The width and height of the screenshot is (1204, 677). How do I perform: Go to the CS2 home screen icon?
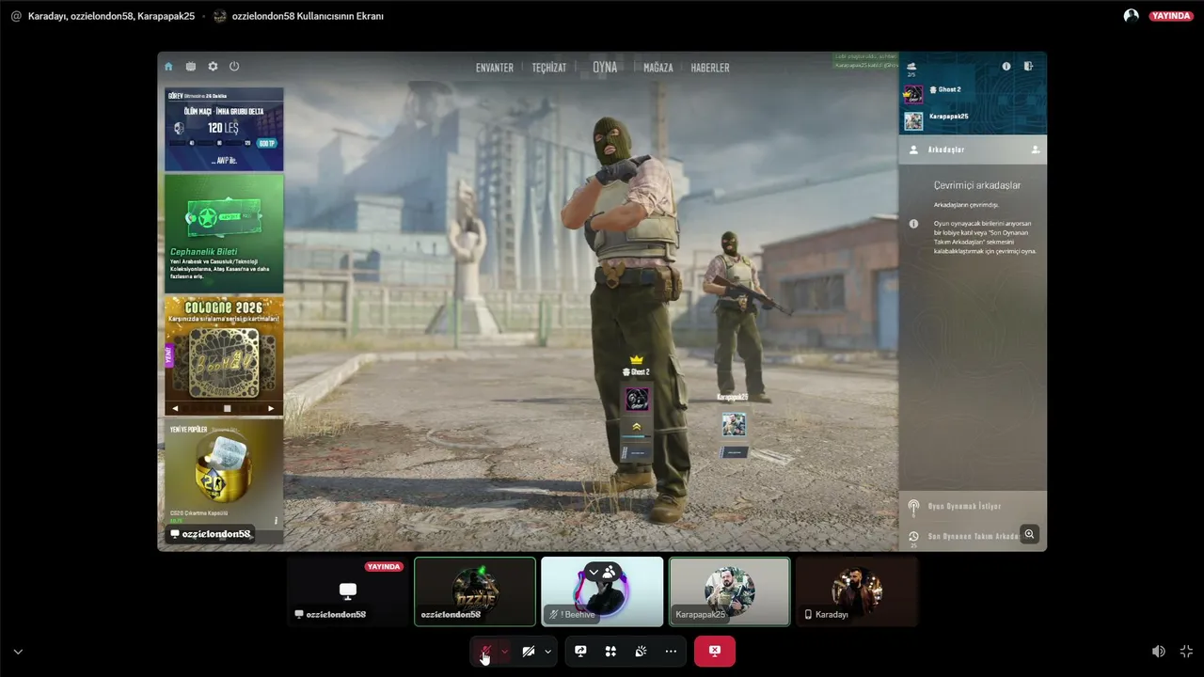pyautogui.click(x=168, y=67)
